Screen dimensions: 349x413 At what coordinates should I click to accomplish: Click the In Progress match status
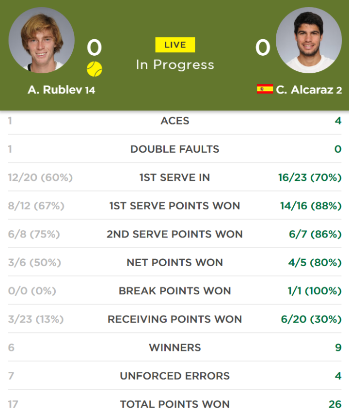coord(175,65)
